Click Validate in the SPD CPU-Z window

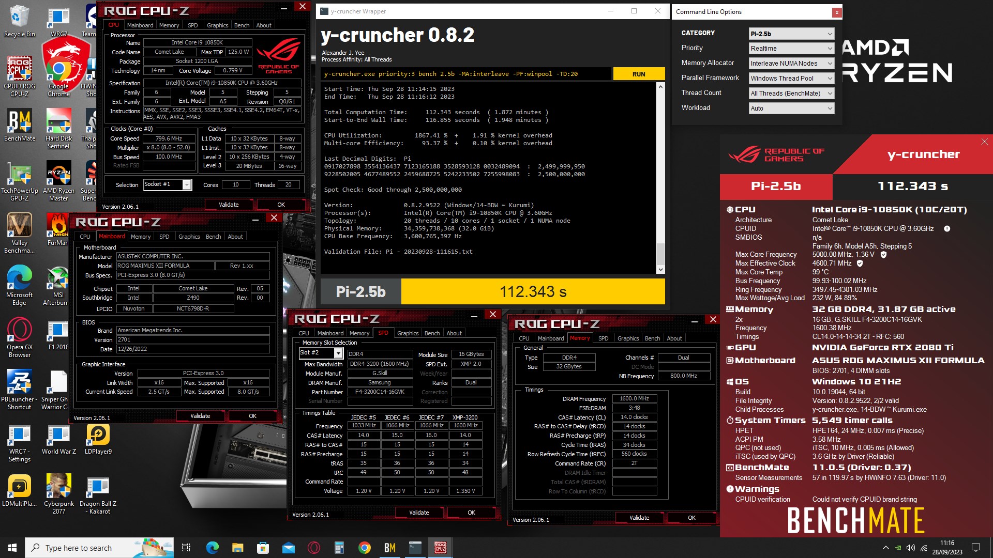(x=419, y=513)
